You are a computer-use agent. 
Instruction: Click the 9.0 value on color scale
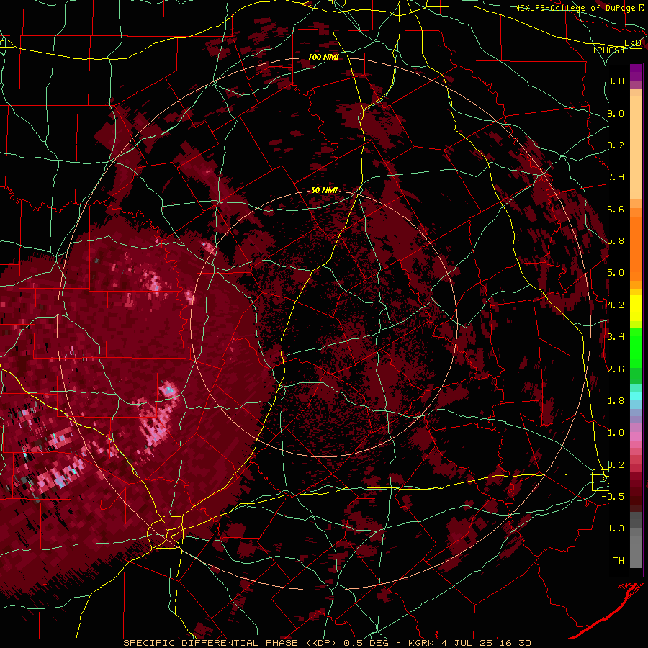pyautogui.click(x=616, y=113)
